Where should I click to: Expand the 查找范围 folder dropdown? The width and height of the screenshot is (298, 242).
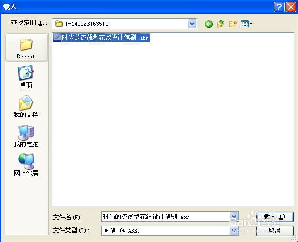click(x=192, y=24)
